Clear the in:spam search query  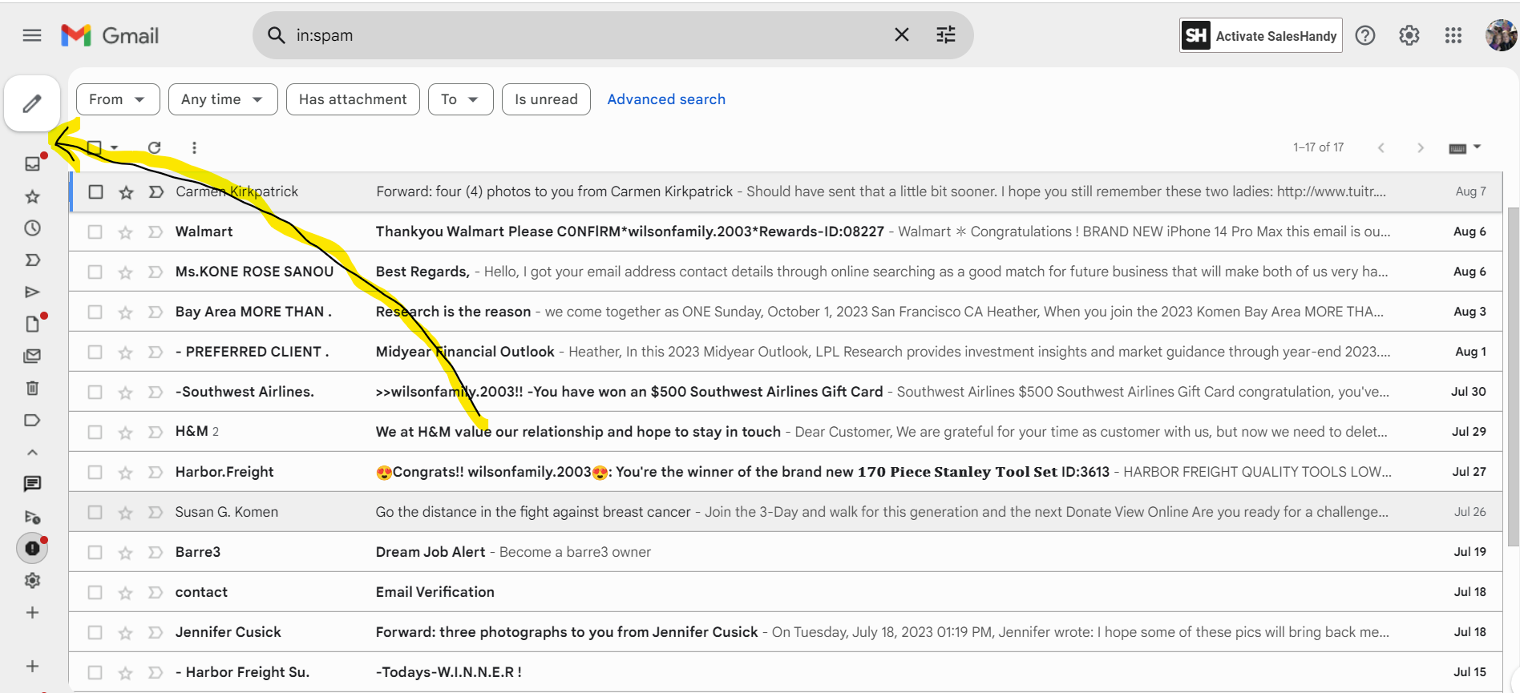click(902, 34)
